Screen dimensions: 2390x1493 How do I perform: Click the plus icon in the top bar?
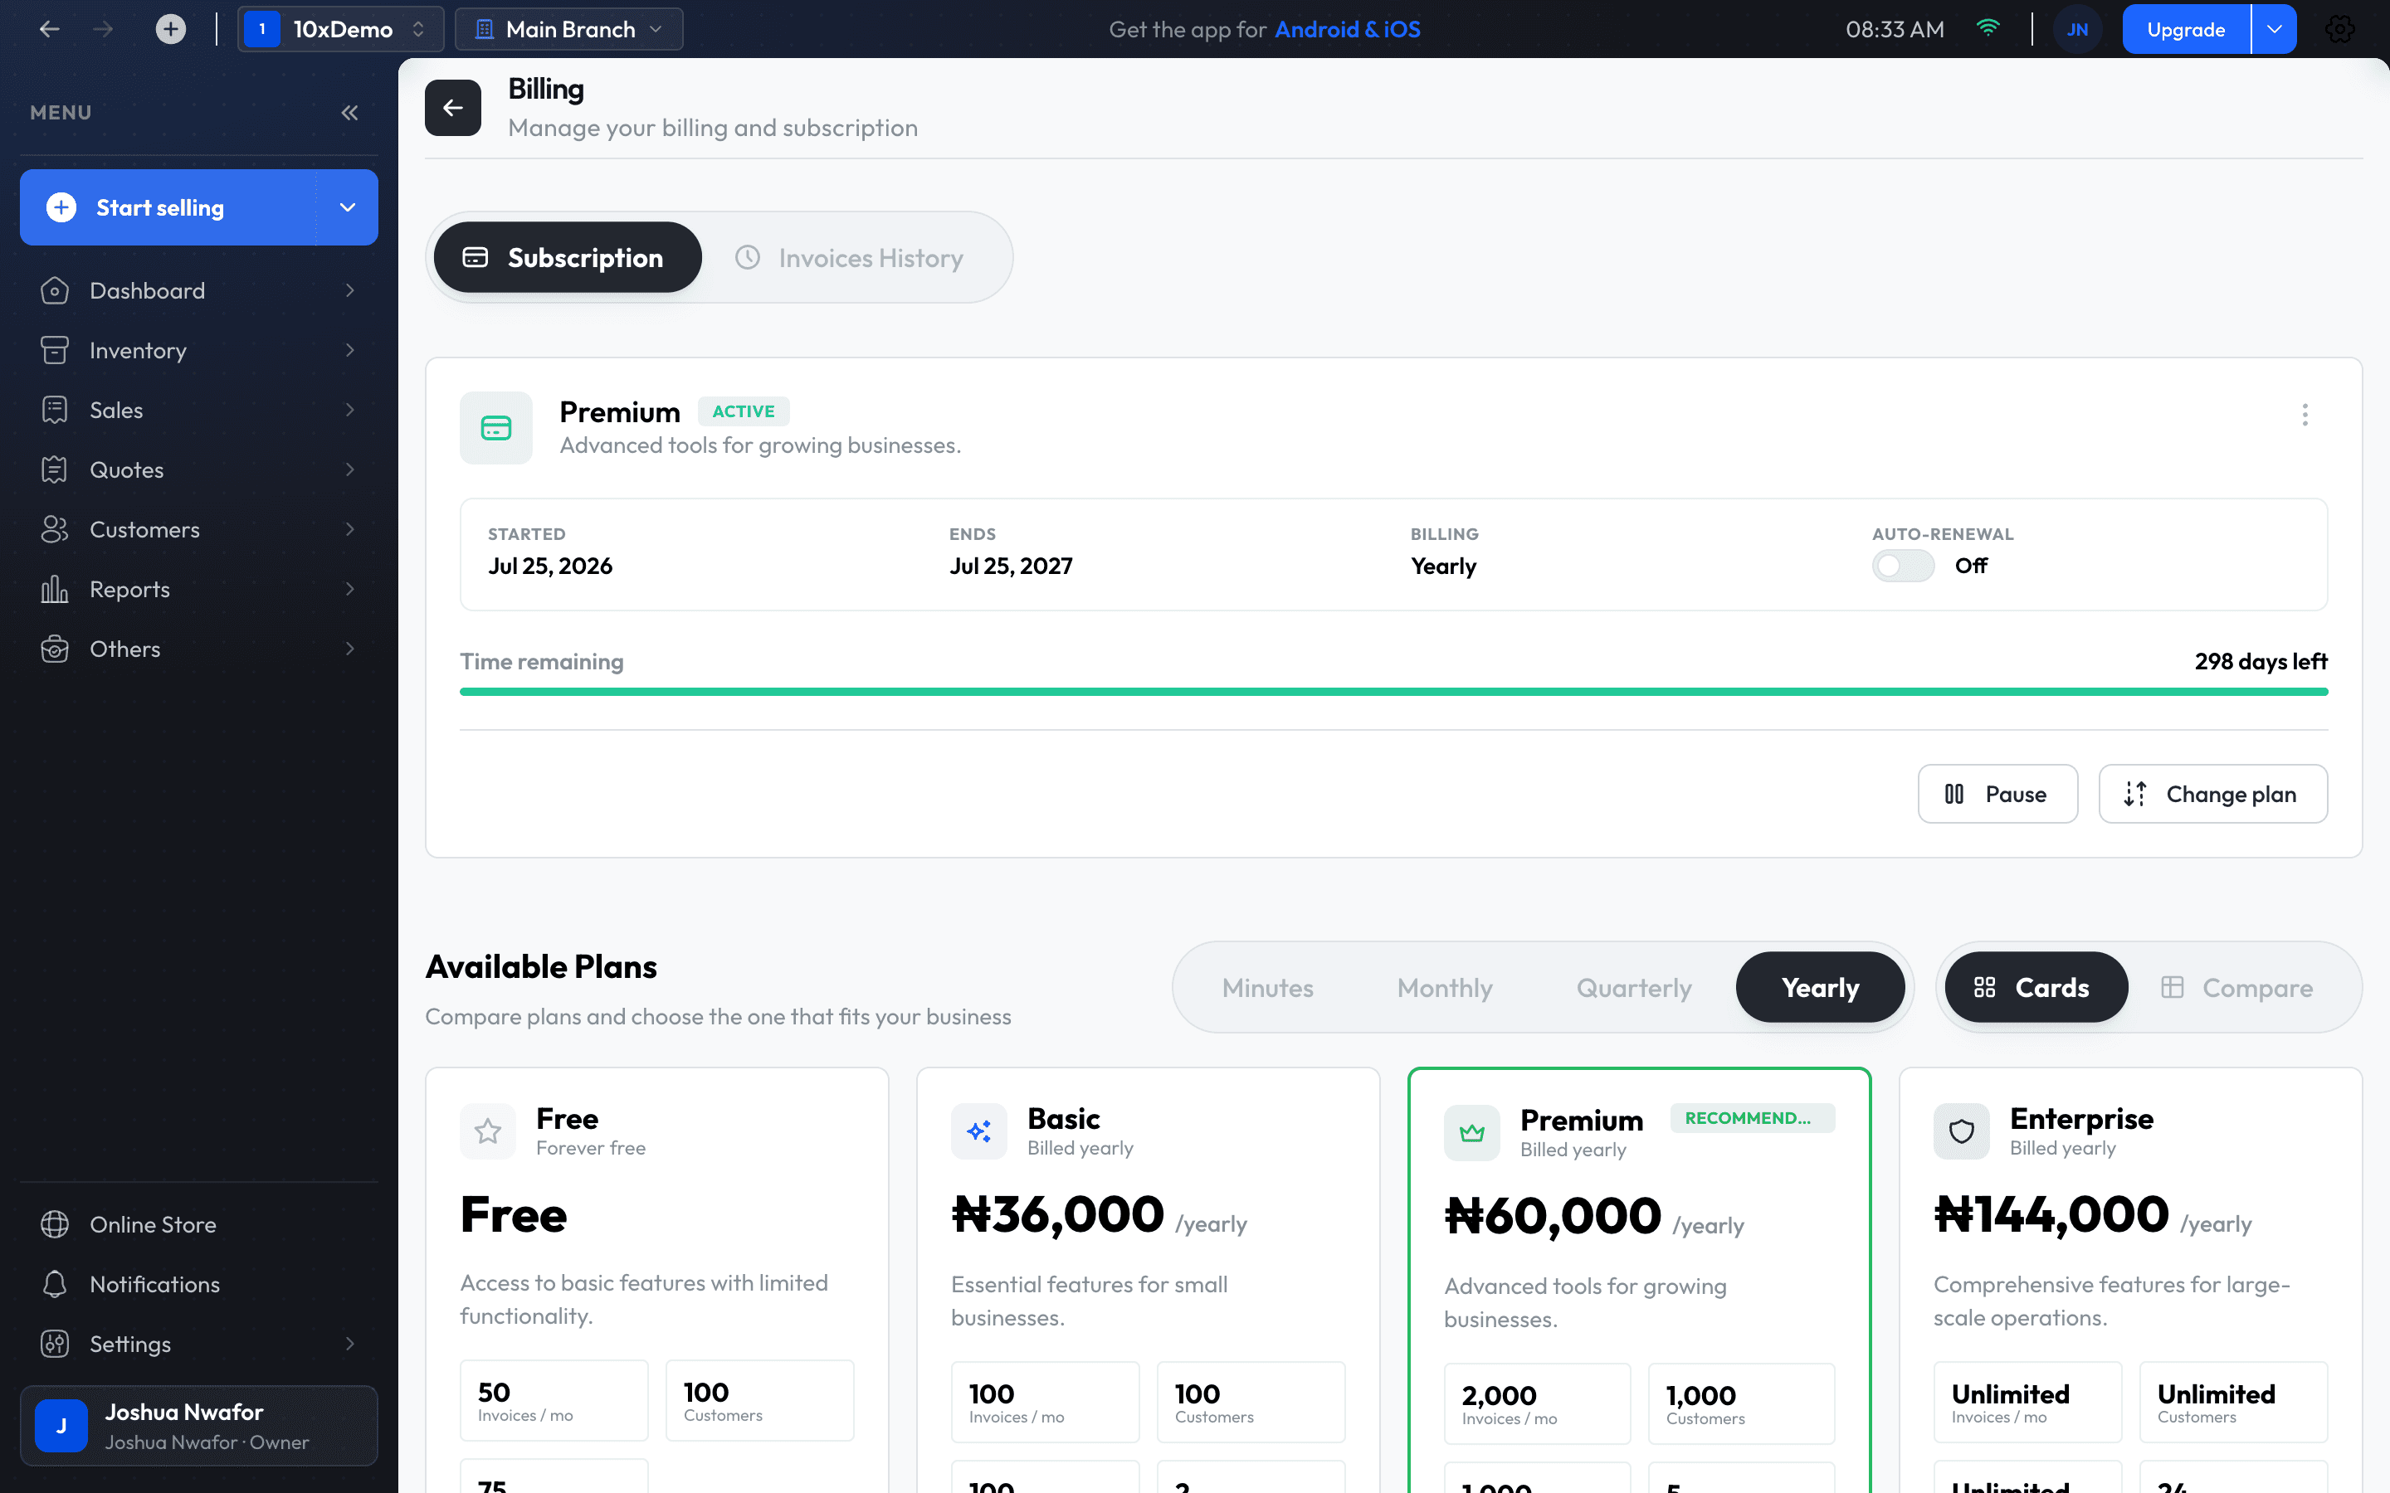pyautogui.click(x=171, y=30)
